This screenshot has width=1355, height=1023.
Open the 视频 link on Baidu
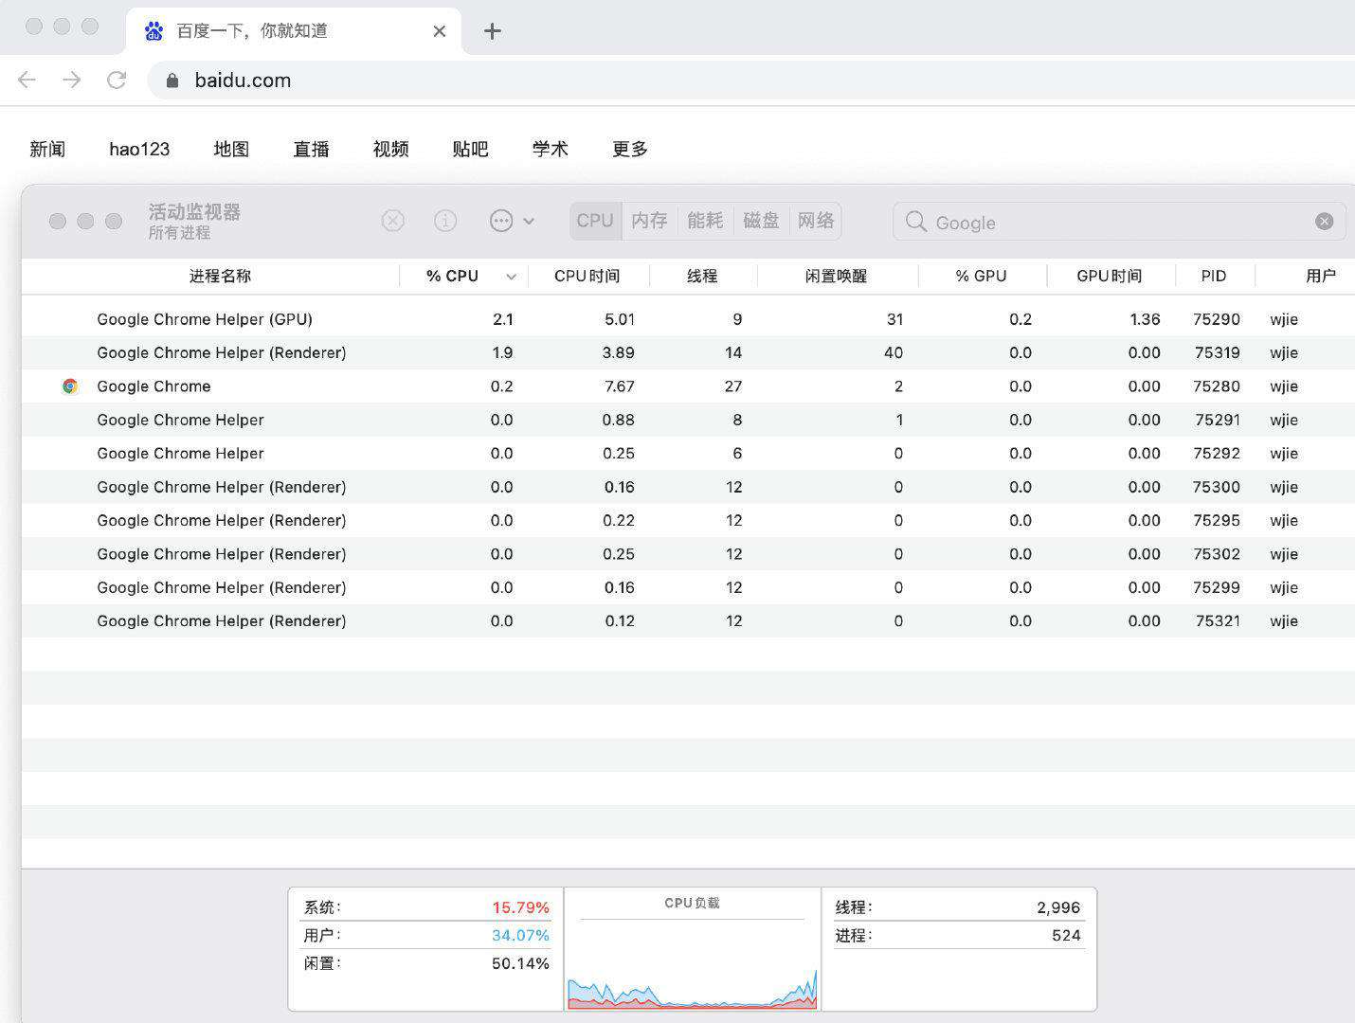pos(390,149)
